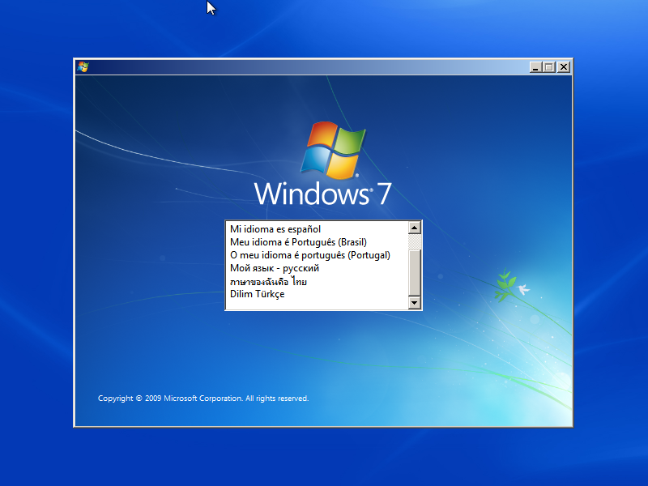Close the Windows 7 setup window

point(563,67)
